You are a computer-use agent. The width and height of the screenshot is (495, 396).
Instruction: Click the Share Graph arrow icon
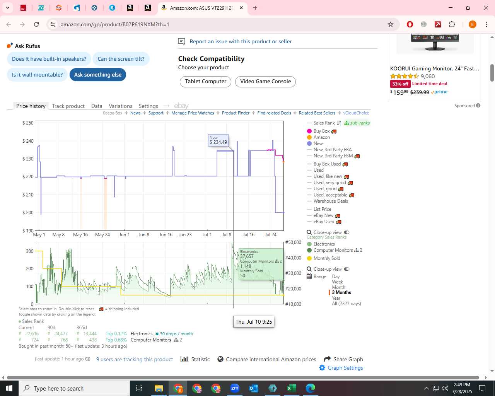pos(327,359)
